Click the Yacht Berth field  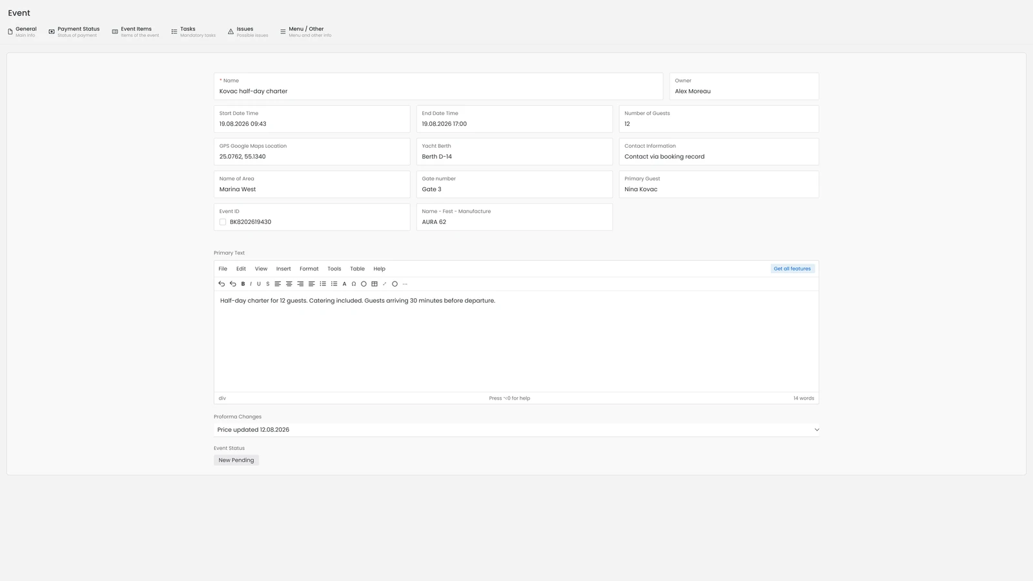click(515, 152)
